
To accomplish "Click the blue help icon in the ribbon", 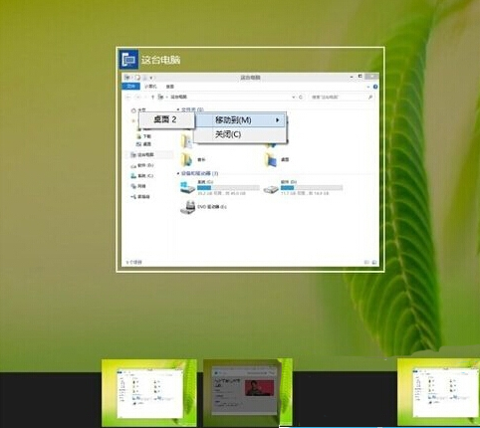I will click(375, 87).
